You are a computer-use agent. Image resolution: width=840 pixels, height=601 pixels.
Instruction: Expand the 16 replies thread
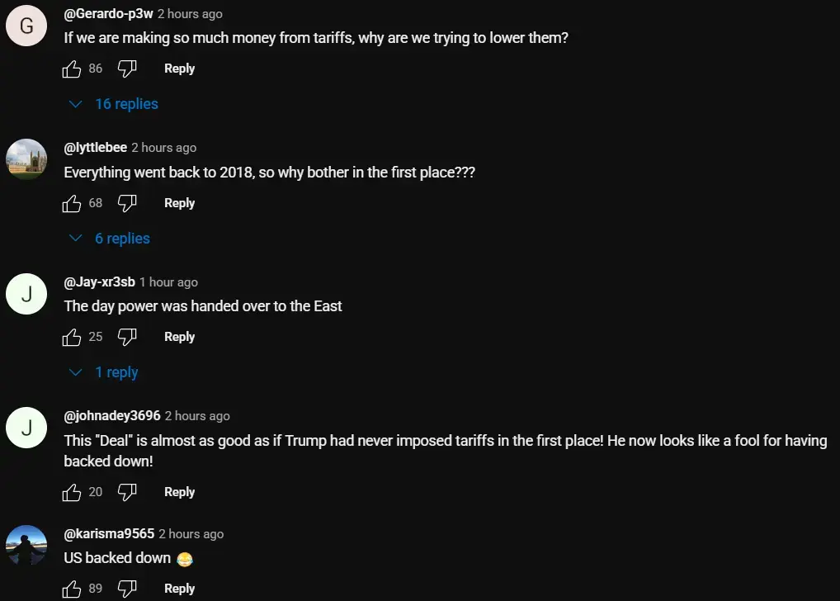[115, 104]
